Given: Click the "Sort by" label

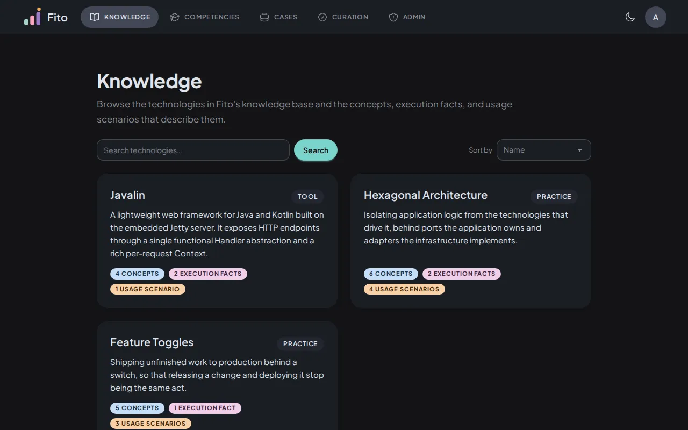Looking at the screenshot, I should (481, 150).
